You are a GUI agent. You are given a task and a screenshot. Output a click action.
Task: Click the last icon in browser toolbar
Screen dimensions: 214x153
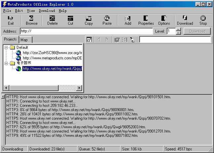click(x=132, y=40)
